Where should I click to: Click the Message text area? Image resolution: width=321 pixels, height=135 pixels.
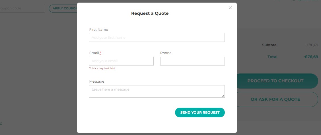157,91
